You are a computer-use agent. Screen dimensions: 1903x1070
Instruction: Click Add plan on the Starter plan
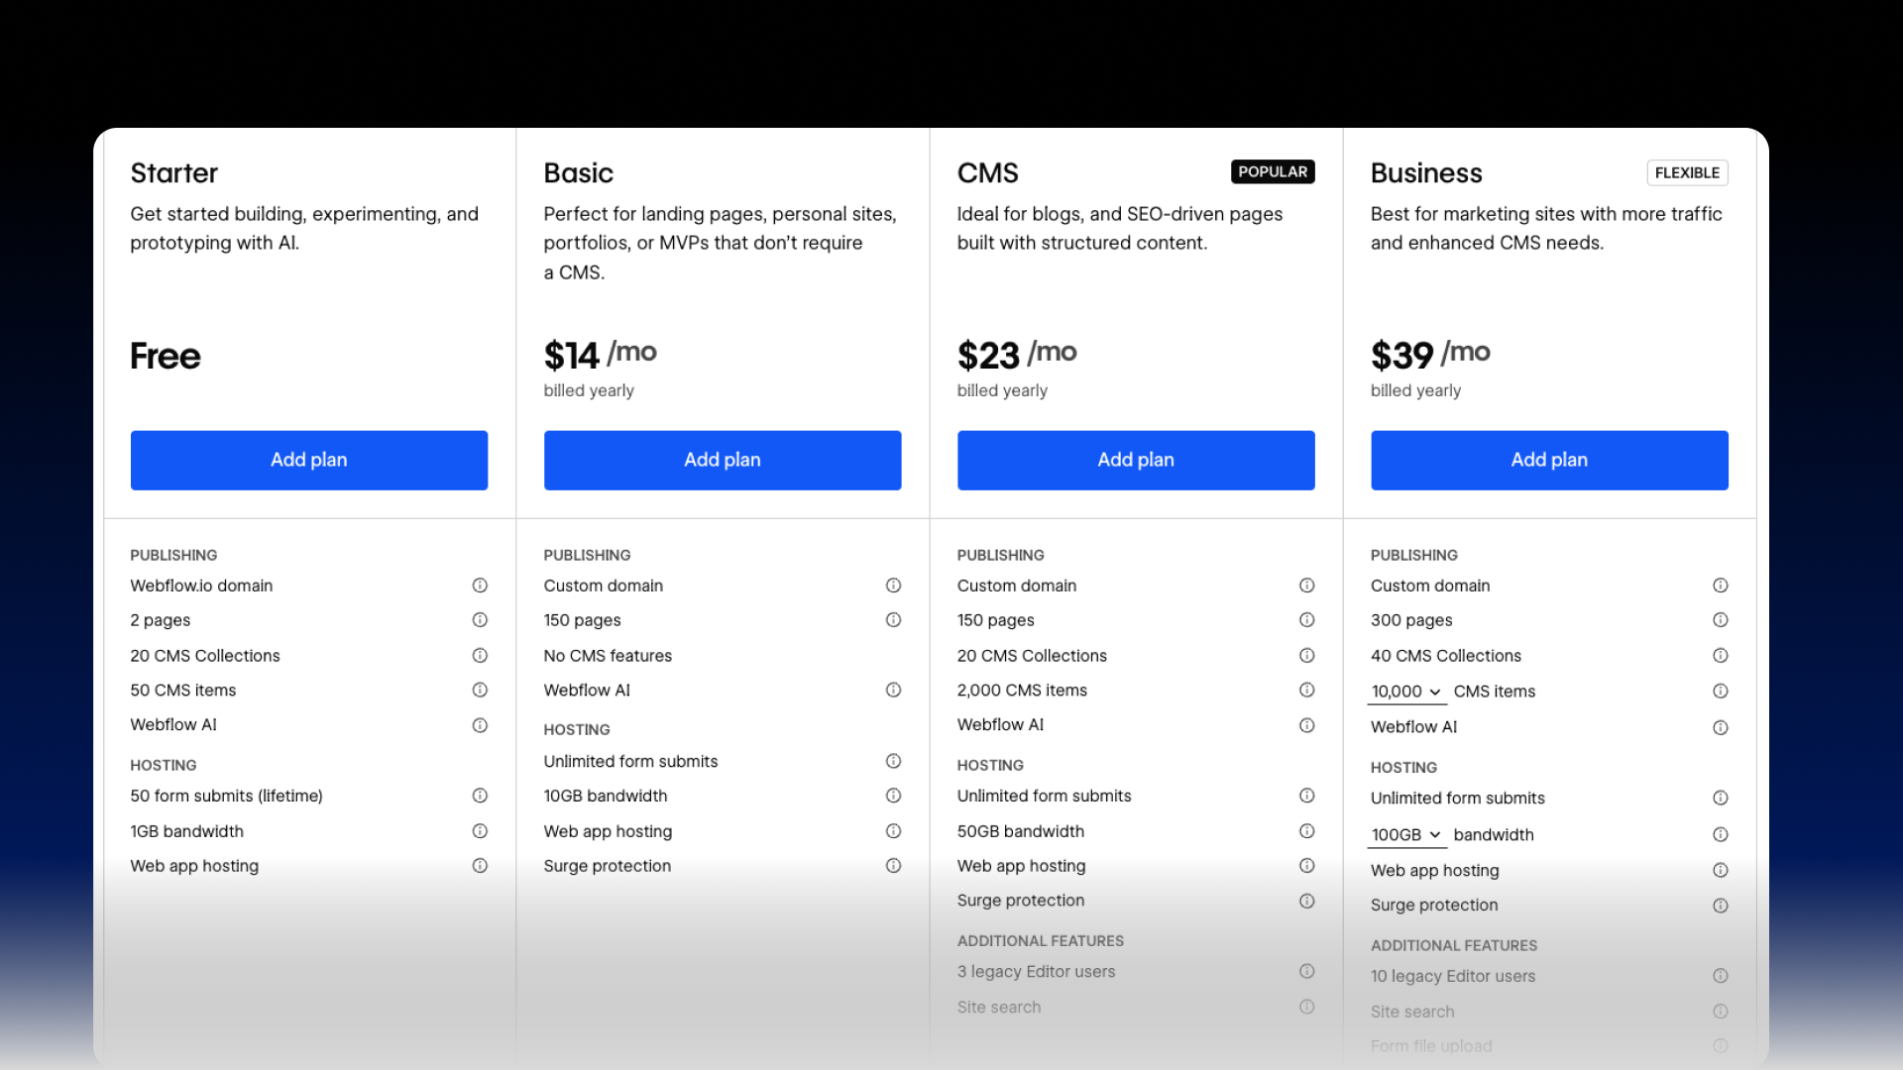click(308, 460)
